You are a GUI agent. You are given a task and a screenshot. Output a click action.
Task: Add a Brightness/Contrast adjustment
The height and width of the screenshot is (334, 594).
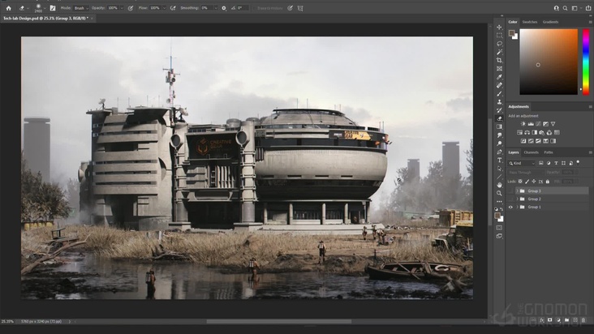(522, 124)
